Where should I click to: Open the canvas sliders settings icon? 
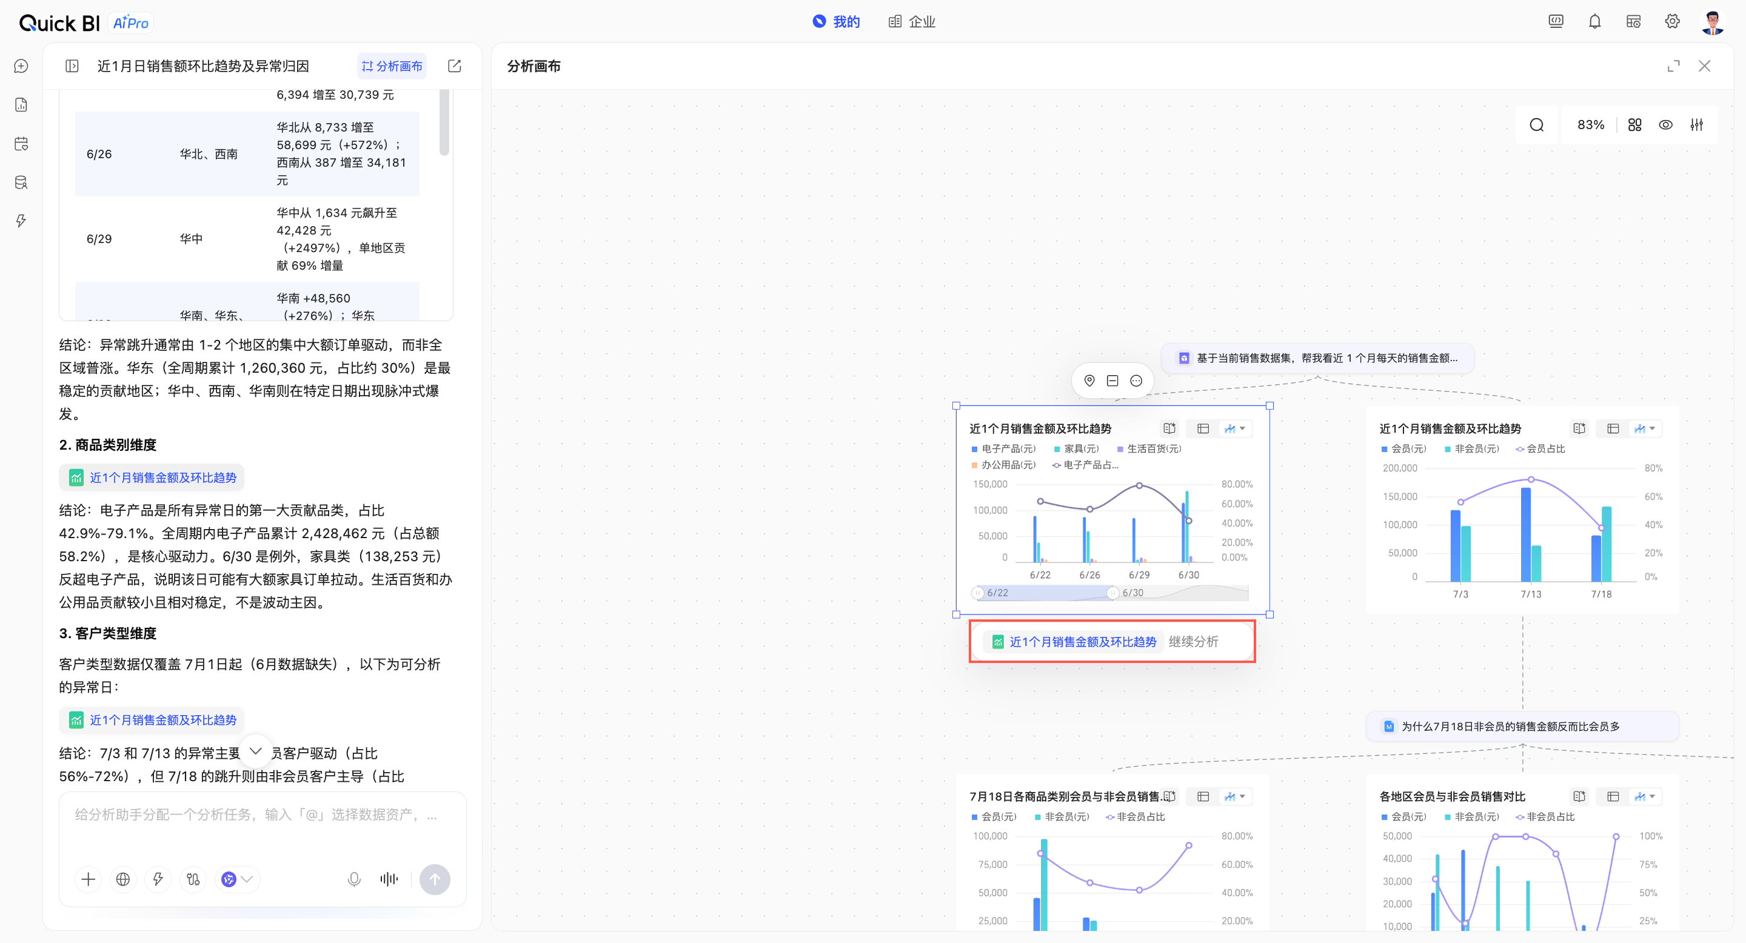click(x=1696, y=125)
